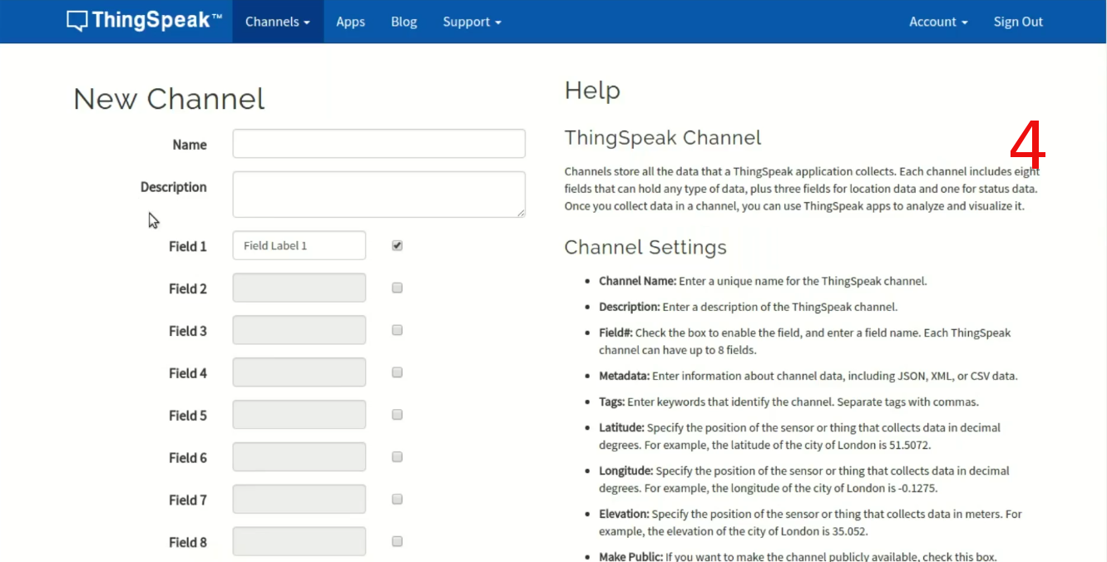Tick the Field 4 checkbox

click(397, 372)
